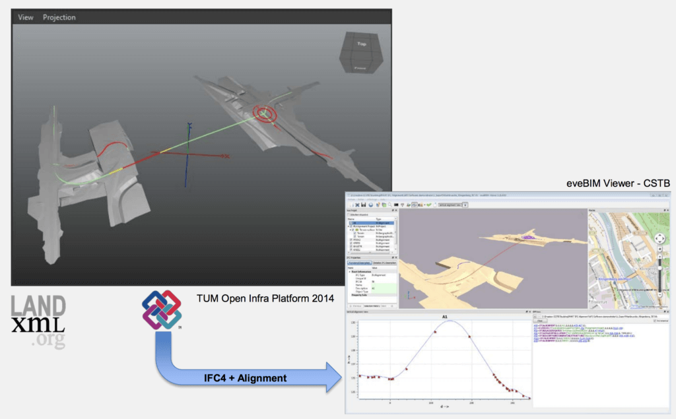Screen dimensions: 676x419
Task: Click the map zoom-in plus button
Action: pos(659,257)
